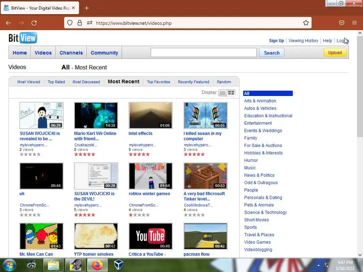Select the All category filter
This screenshot has width=363, height=272.
[x=268, y=93]
